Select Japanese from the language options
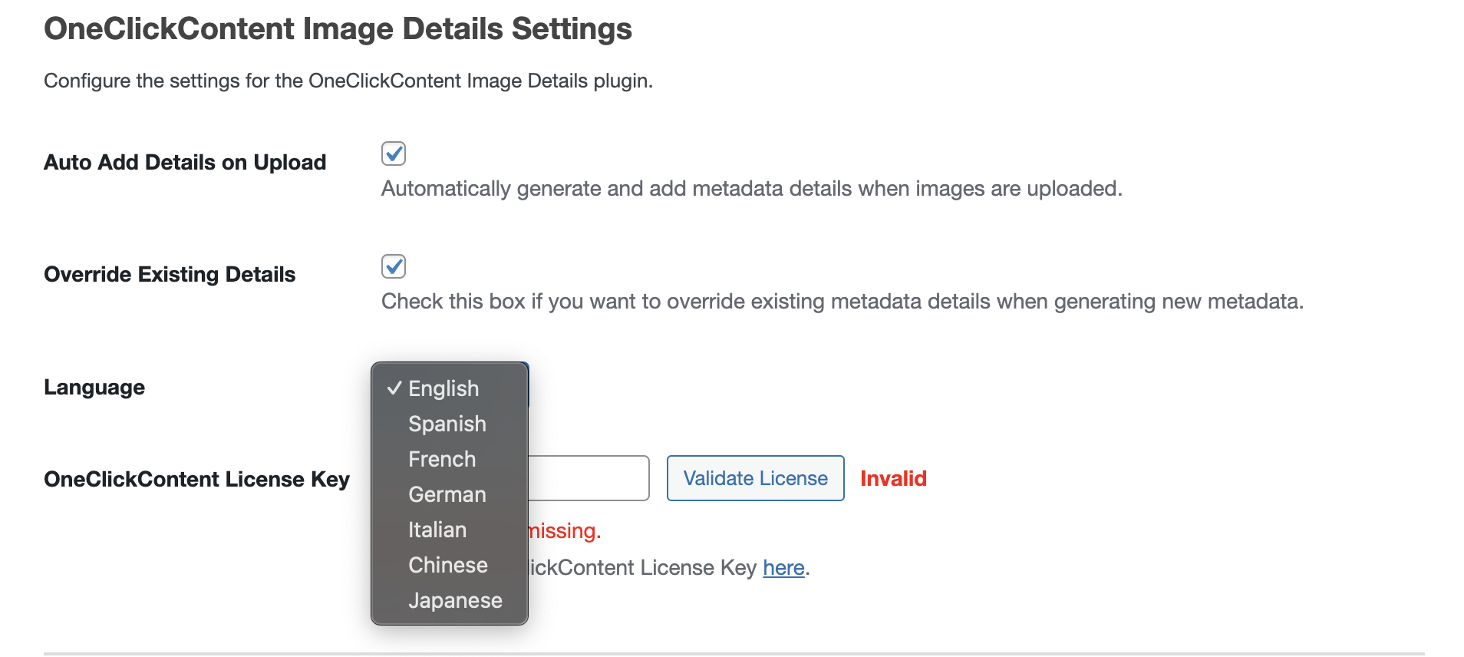Image resolution: width=1464 pixels, height=657 pixels. click(x=450, y=600)
